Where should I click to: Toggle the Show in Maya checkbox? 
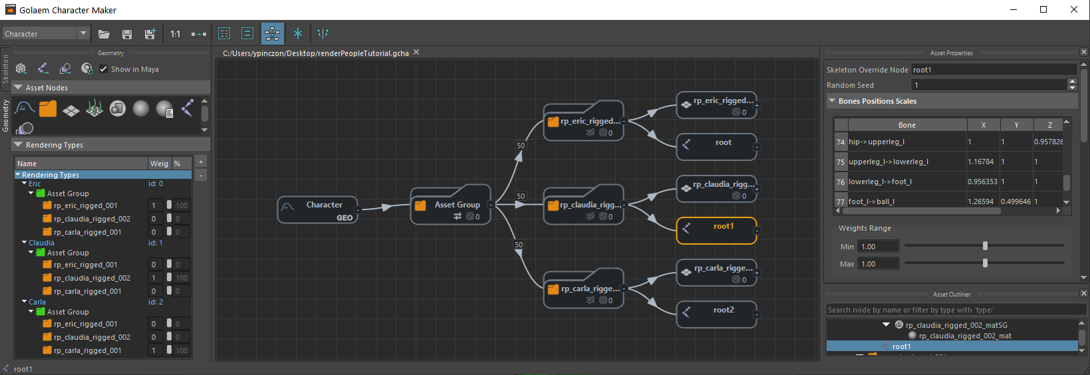tap(103, 68)
